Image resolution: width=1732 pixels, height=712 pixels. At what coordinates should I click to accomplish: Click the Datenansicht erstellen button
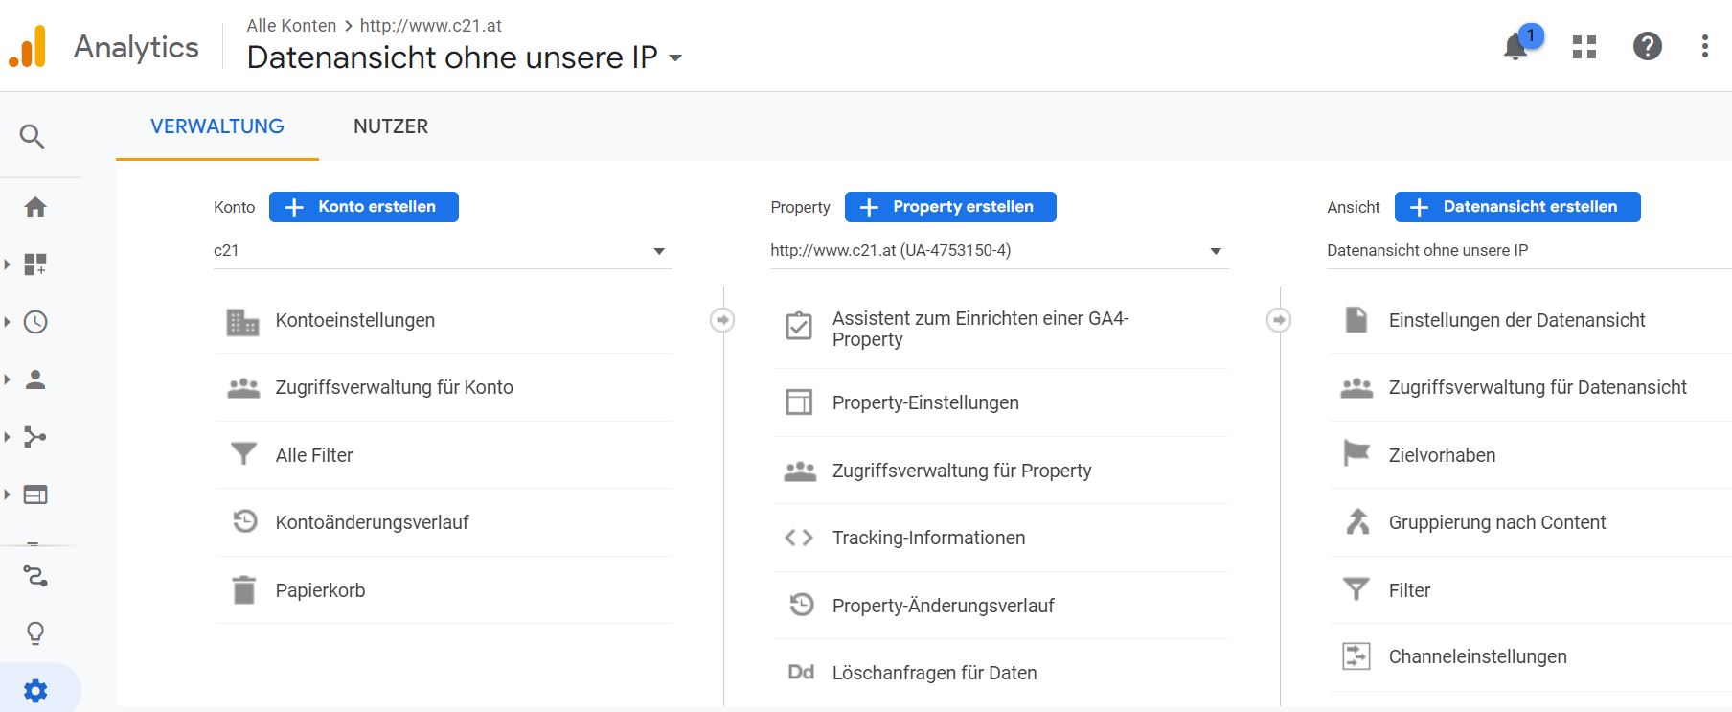(x=1517, y=207)
